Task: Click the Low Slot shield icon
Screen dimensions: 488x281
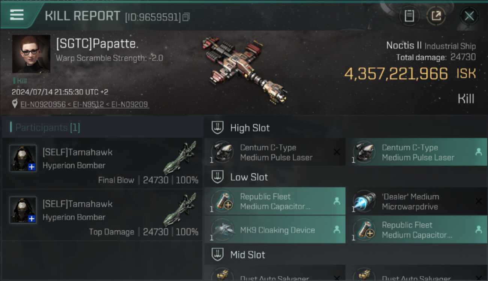Action: (217, 177)
